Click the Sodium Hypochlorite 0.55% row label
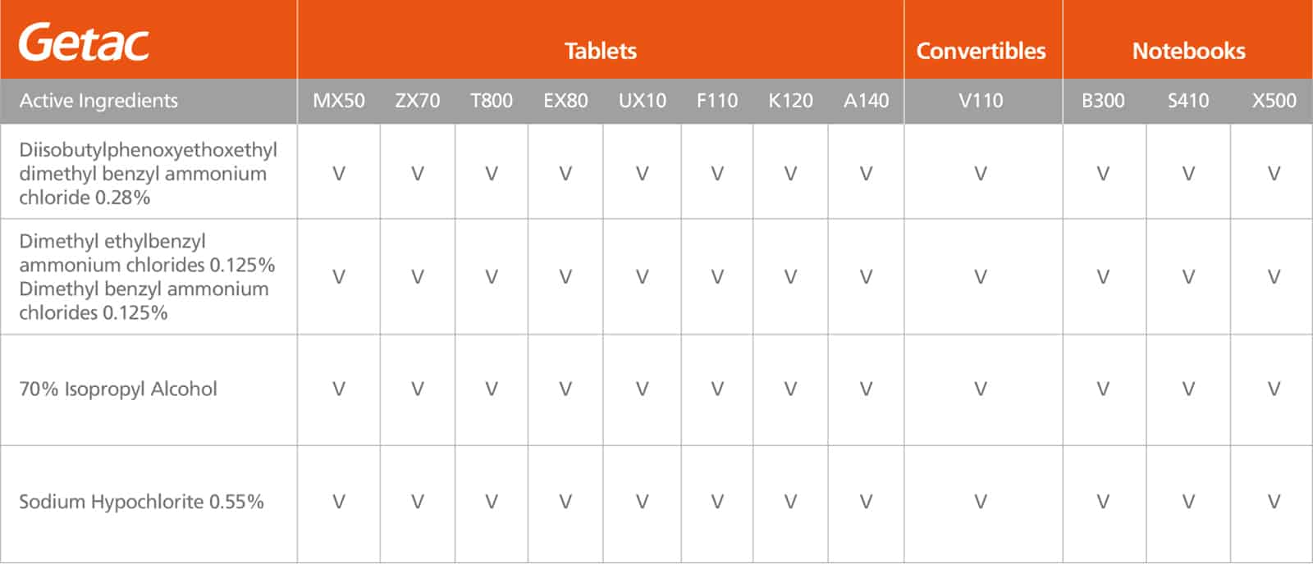The image size is (1313, 564). point(141,502)
